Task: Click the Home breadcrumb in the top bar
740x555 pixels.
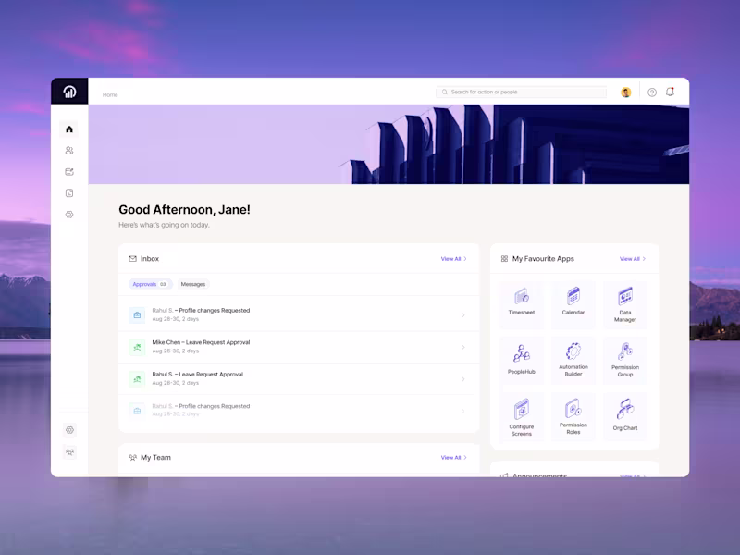Action: coord(110,95)
